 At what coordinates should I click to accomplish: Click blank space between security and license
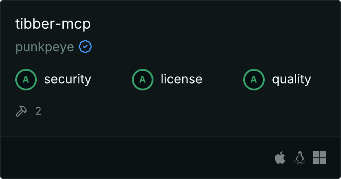(112, 80)
